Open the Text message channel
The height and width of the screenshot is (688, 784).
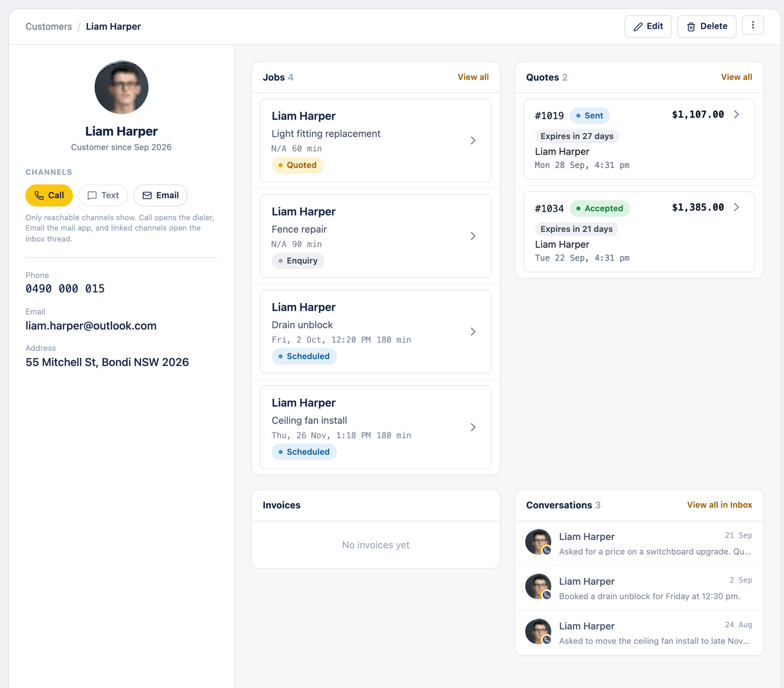pos(103,196)
